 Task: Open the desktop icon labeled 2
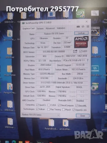coord(95,15)
